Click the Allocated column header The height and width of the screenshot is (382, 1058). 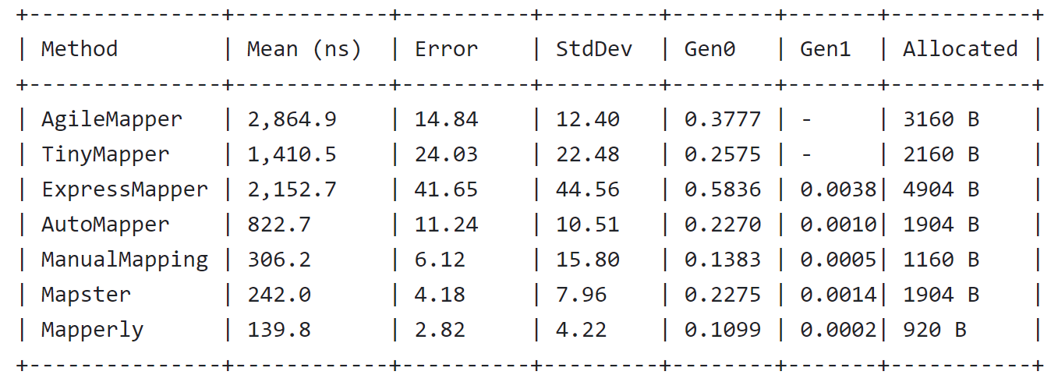click(961, 49)
